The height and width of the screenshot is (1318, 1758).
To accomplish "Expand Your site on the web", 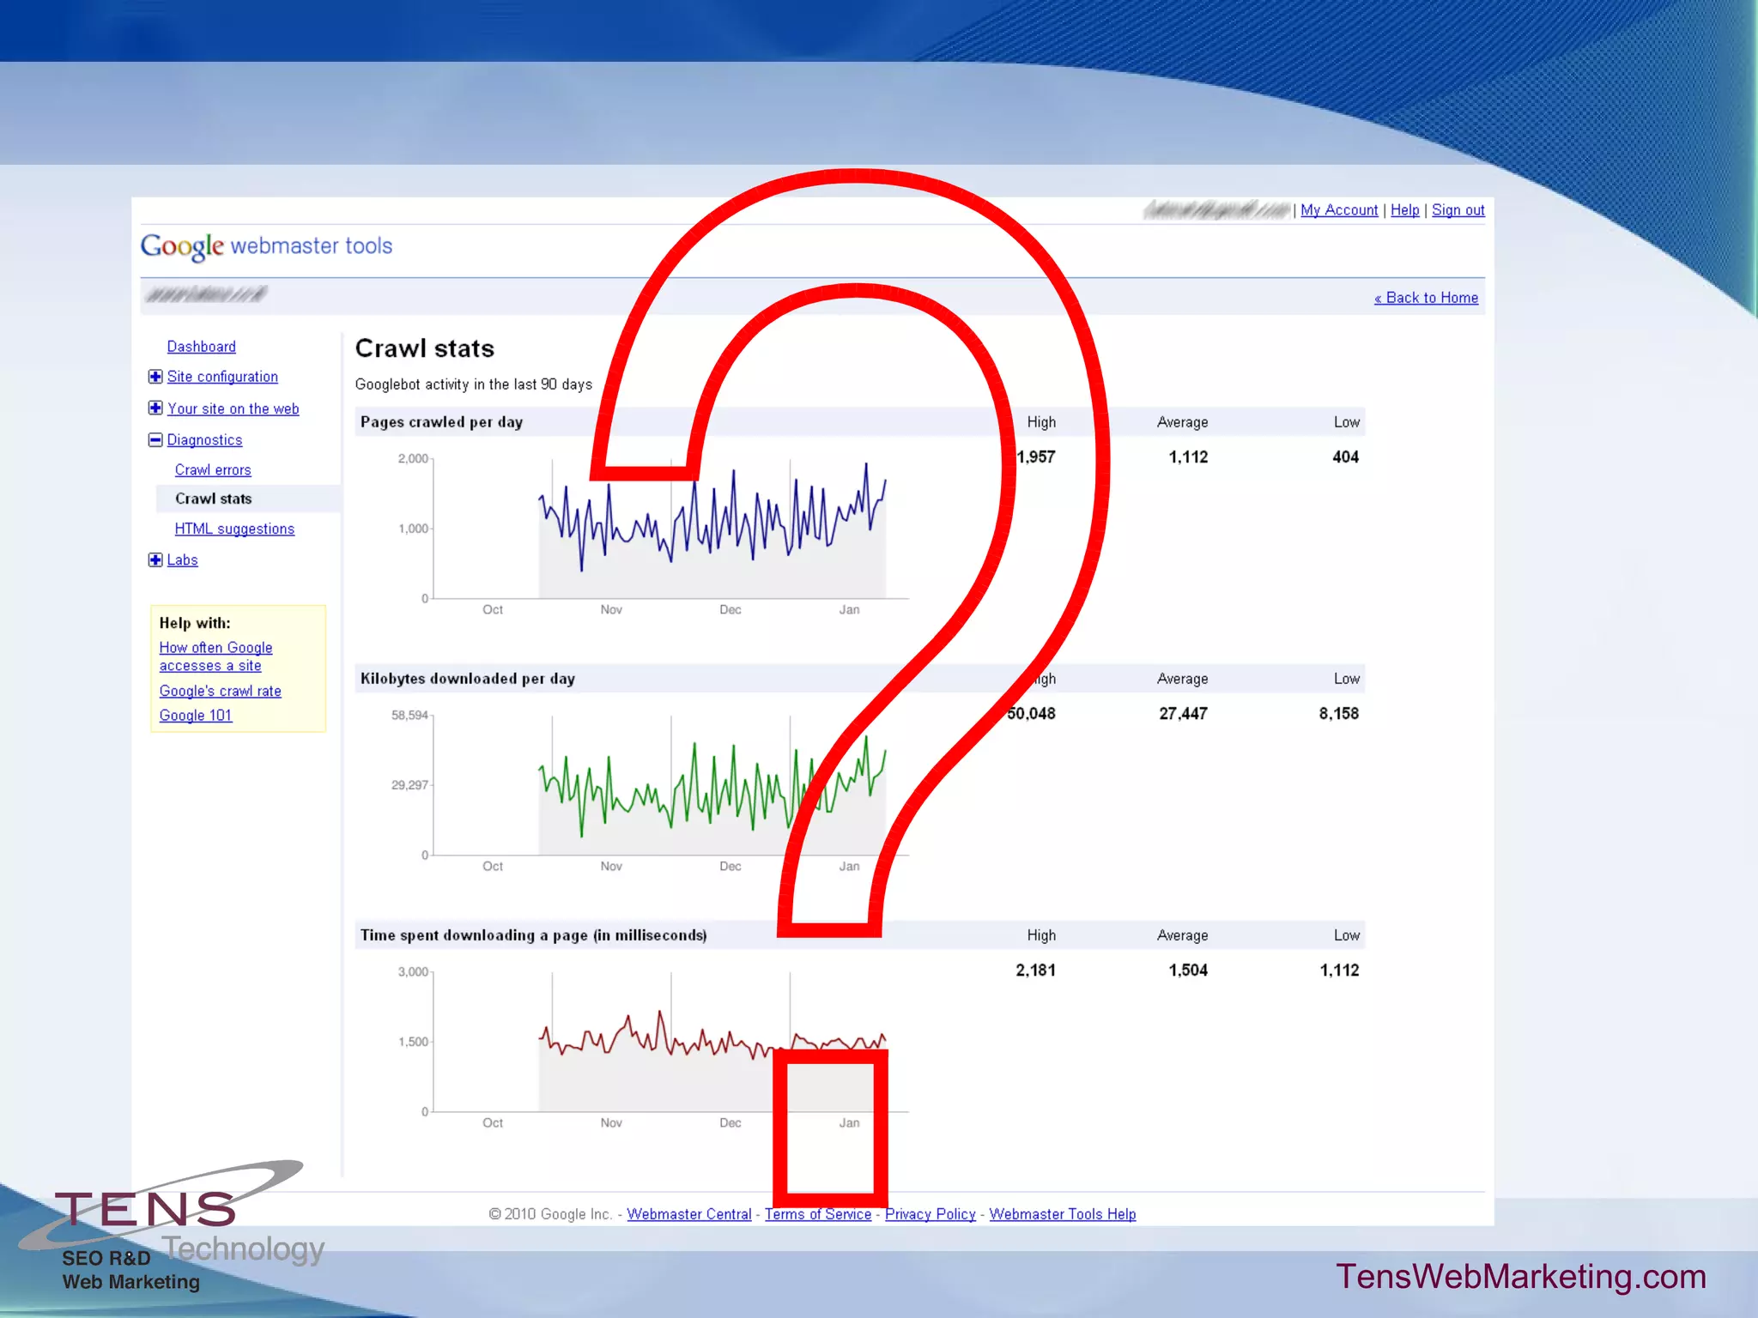I will (155, 408).
